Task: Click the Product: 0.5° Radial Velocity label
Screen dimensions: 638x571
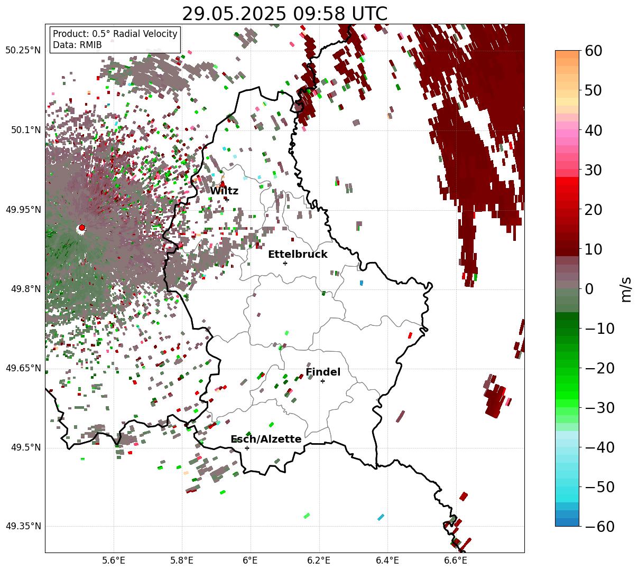Action: click(115, 34)
